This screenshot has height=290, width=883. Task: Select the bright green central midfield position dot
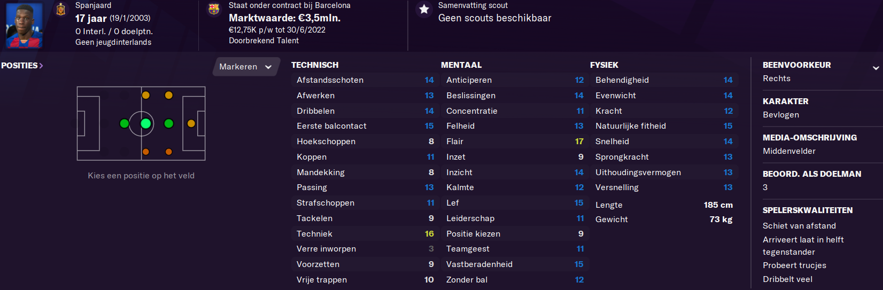(145, 124)
